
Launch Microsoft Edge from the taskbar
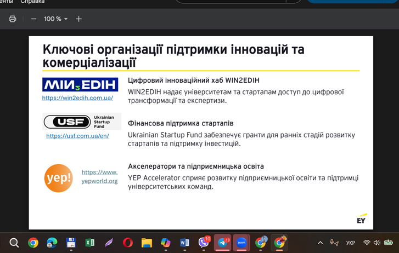tap(52, 243)
